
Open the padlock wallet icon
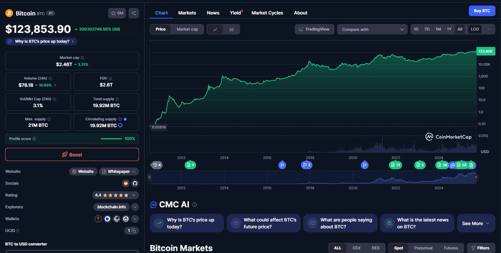[x=126, y=219]
